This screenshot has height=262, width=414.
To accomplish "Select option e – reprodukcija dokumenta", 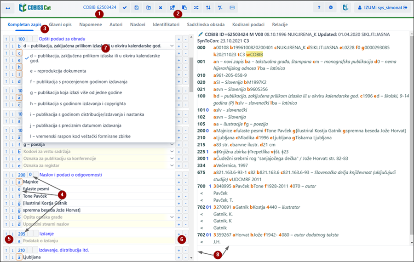I will (99, 71).
